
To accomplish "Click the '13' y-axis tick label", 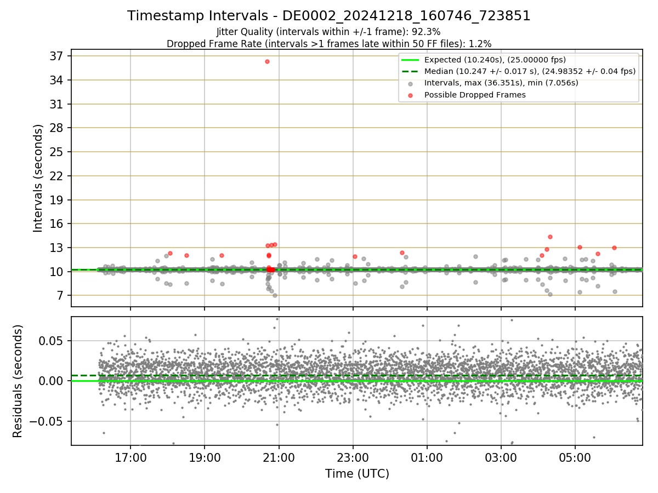I will (x=58, y=248).
